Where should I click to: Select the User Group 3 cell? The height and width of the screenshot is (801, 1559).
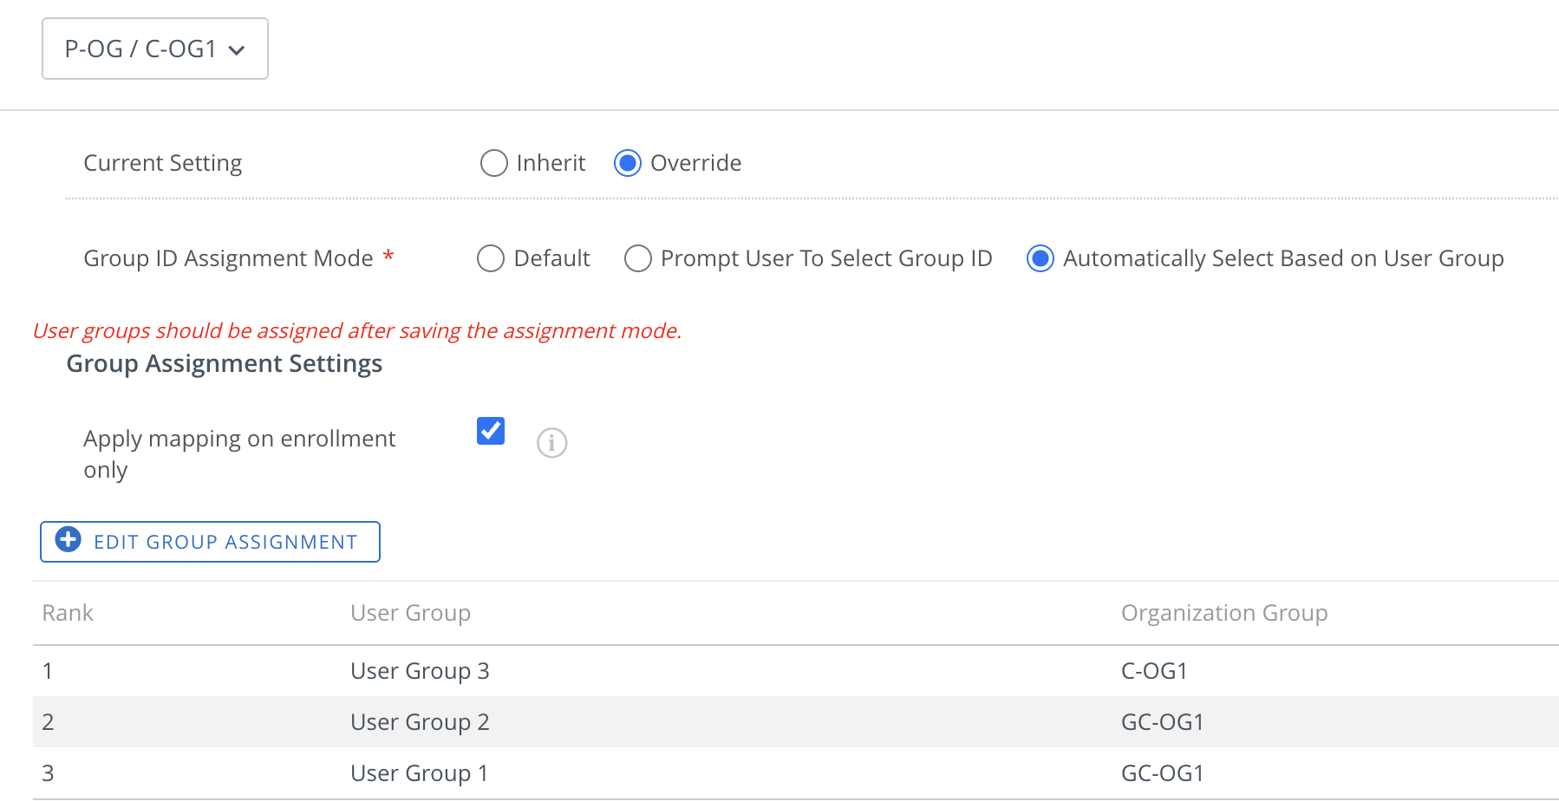coord(420,671)
